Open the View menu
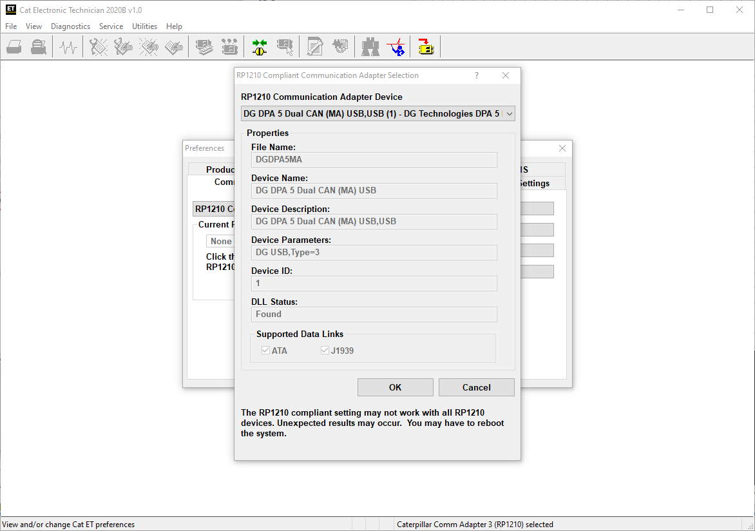755x531 pixels. tap(33, 26)
